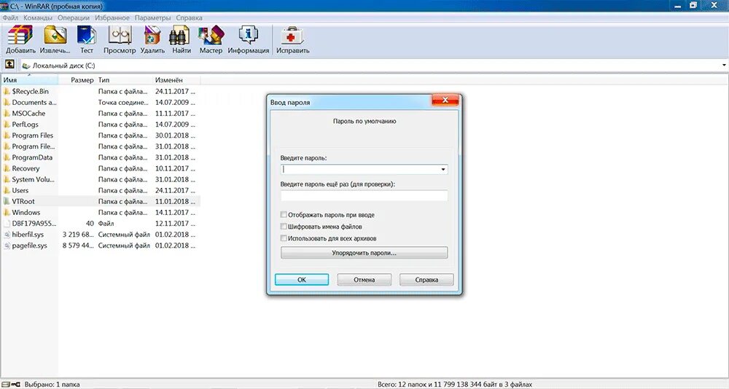This screenshot has height=389, width=729.
Task: Enable Использовать для всех архивов checkbox
Action: coord(284,238)
